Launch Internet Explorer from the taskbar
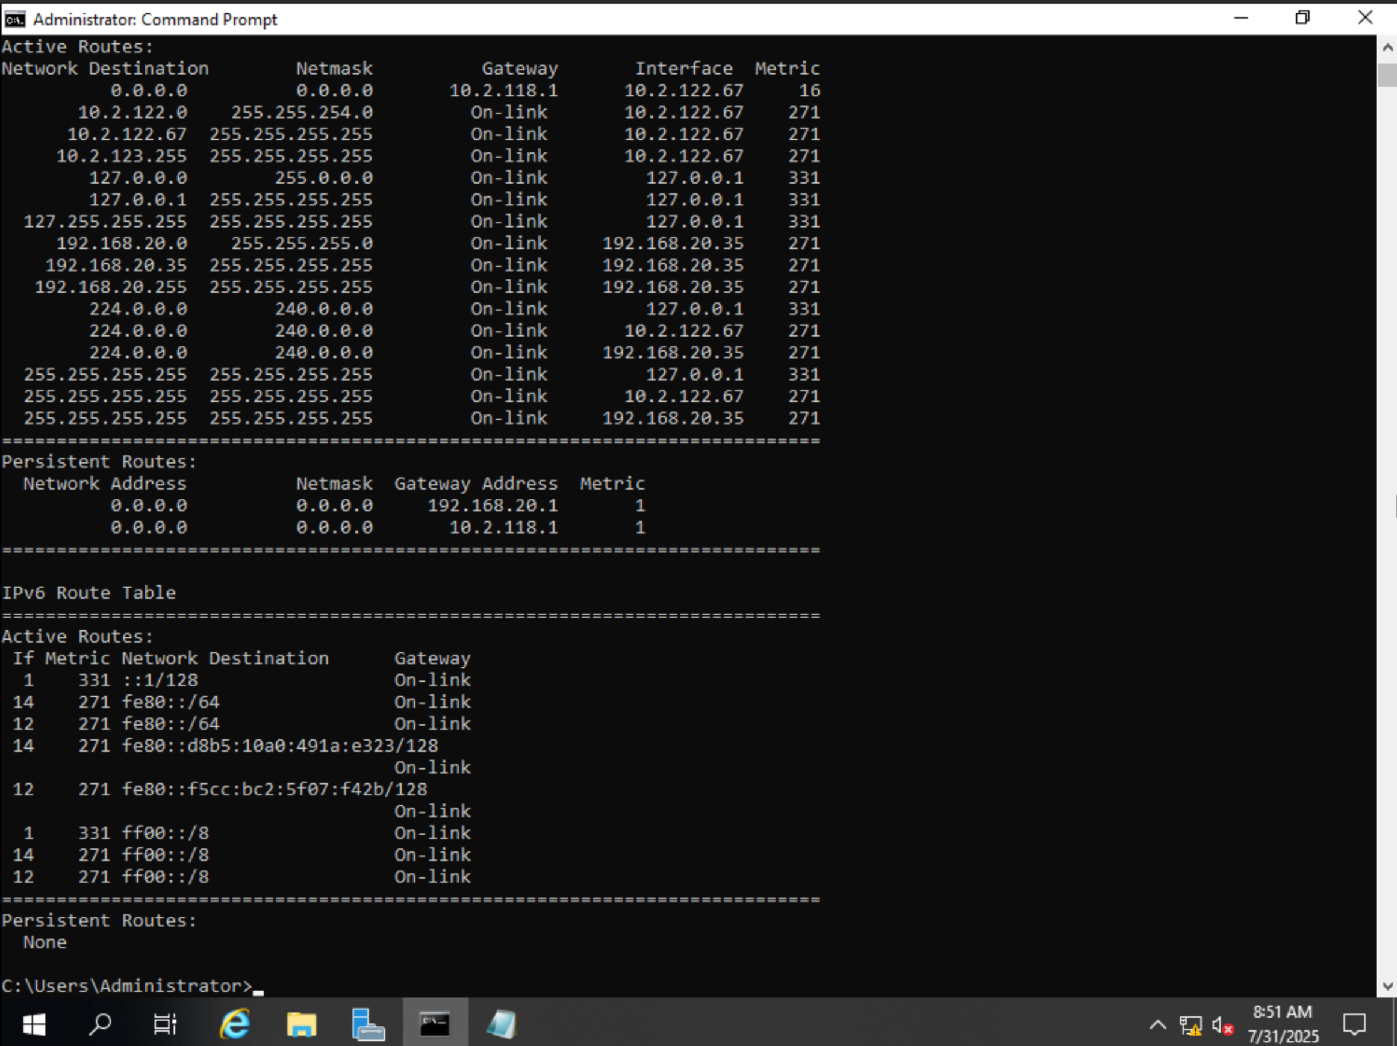 [235, 1024]
